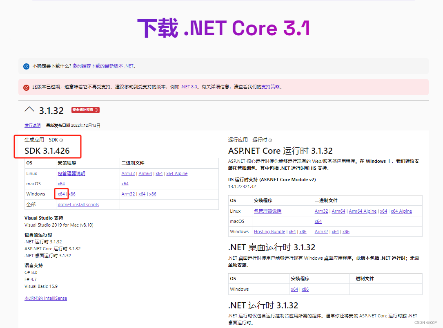Open the dotnet-install scripts link
Viewport: 443px width, 328px height.
tap(78, 204)
